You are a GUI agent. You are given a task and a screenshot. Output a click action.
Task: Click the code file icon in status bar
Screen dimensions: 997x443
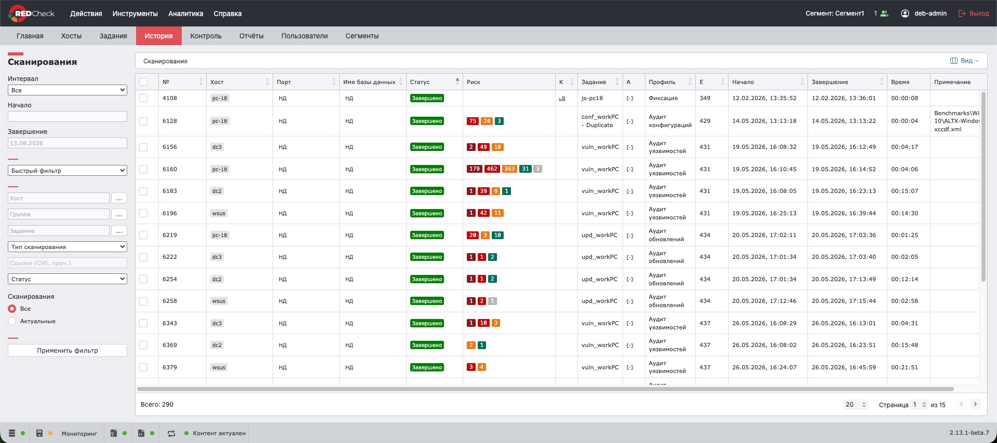pyautogui.click(x=141, y=433)
